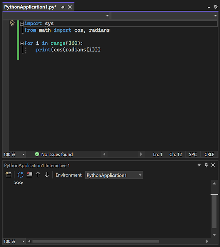Screen dimensions: 220x247
Task: Click the word radians in the import line
Action: pyautogui.click(x=99, y=30)
